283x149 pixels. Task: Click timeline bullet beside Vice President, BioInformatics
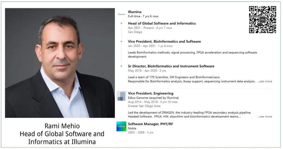tap(121, 42)
